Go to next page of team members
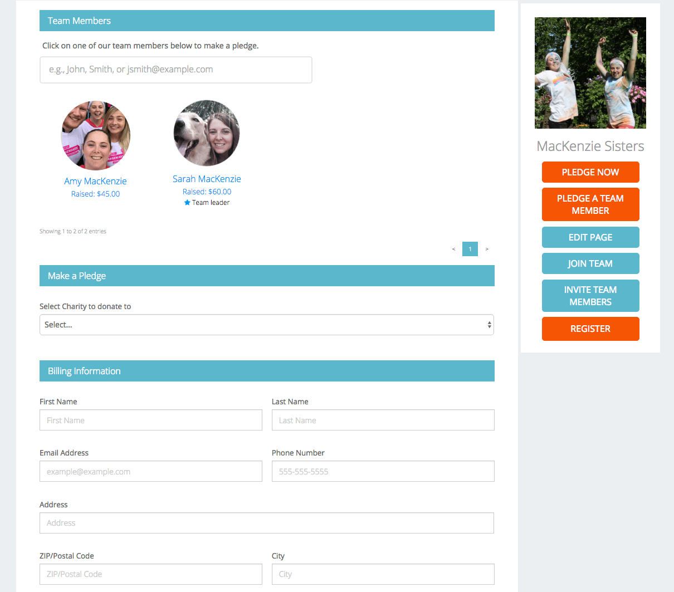 (487, 249)
